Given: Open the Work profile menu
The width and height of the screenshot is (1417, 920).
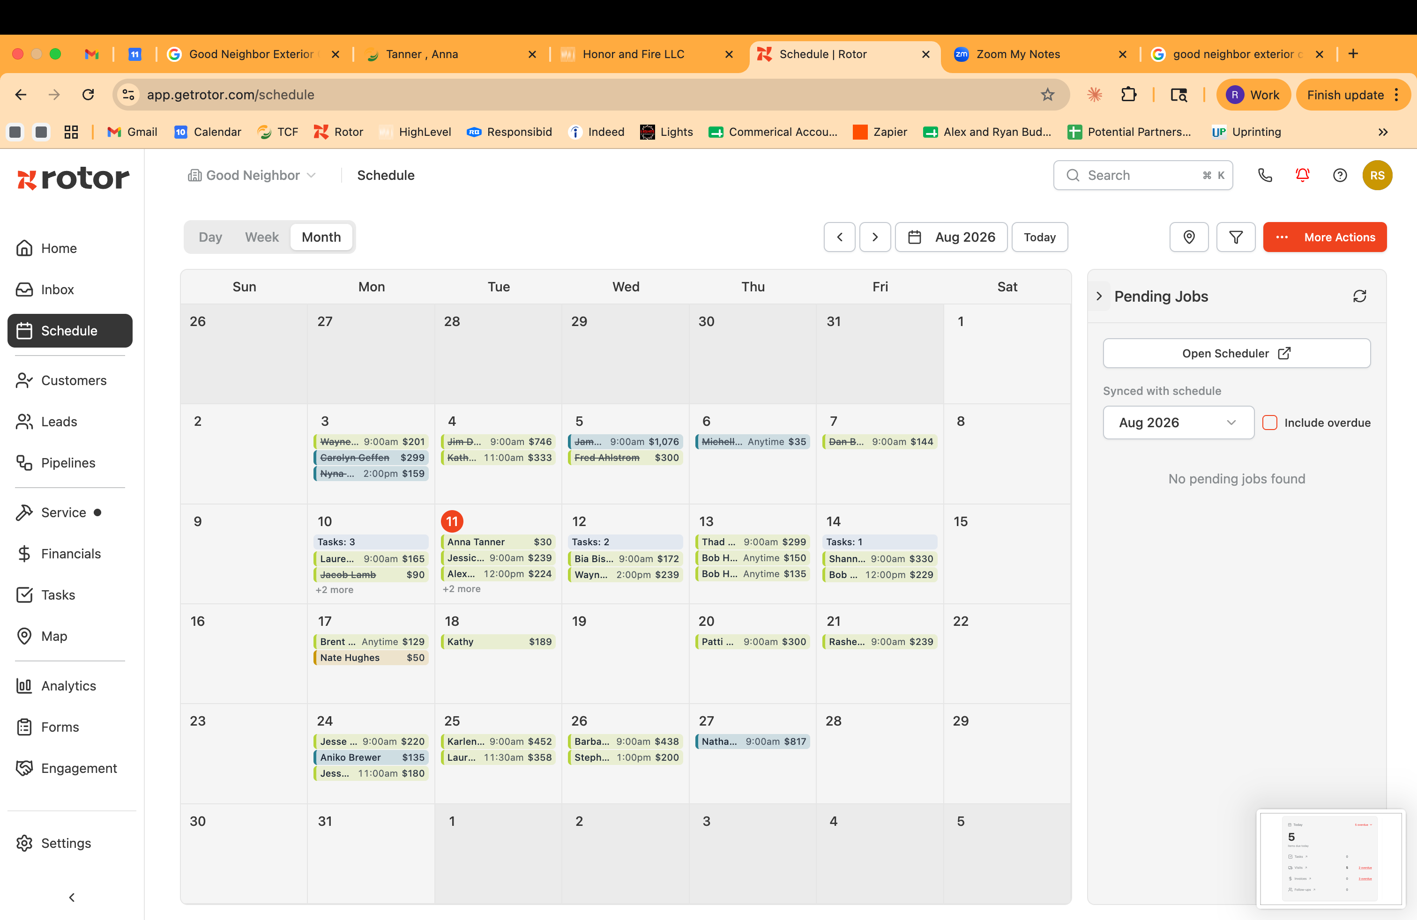Looking at the screenshot, I should coord(1253,95).
